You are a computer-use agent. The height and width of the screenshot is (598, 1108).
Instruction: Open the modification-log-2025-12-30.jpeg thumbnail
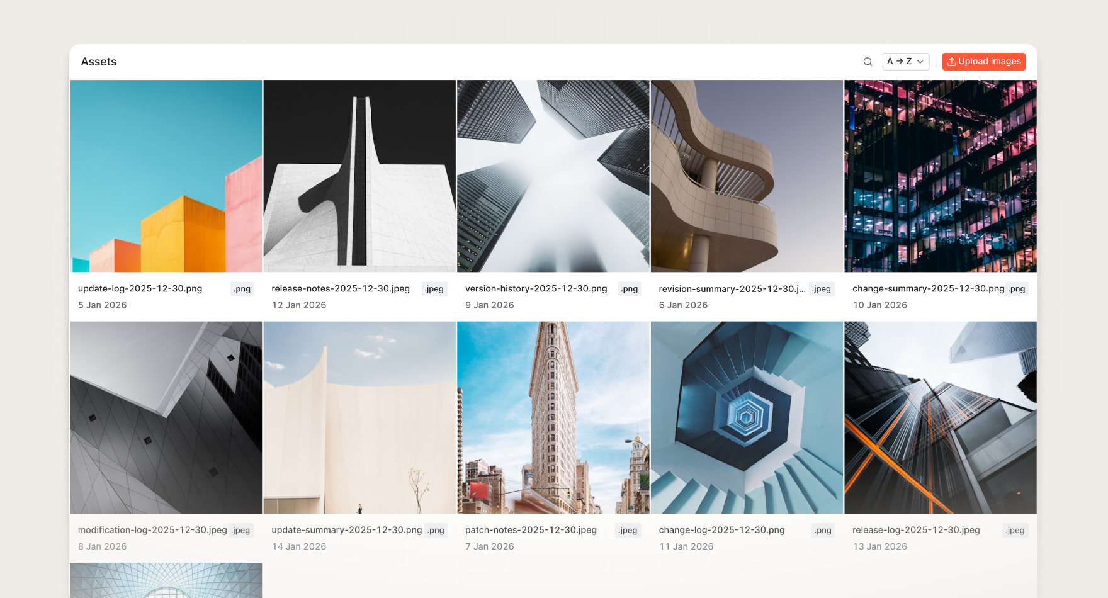(x=166, y=418)
